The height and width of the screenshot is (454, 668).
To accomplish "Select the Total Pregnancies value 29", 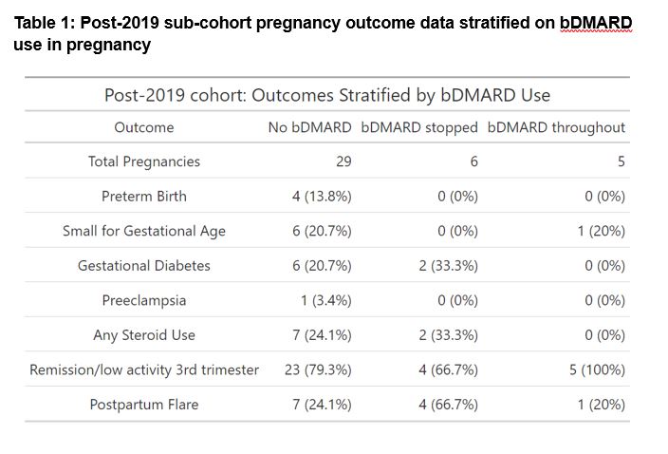I will (x=343, y=161).
